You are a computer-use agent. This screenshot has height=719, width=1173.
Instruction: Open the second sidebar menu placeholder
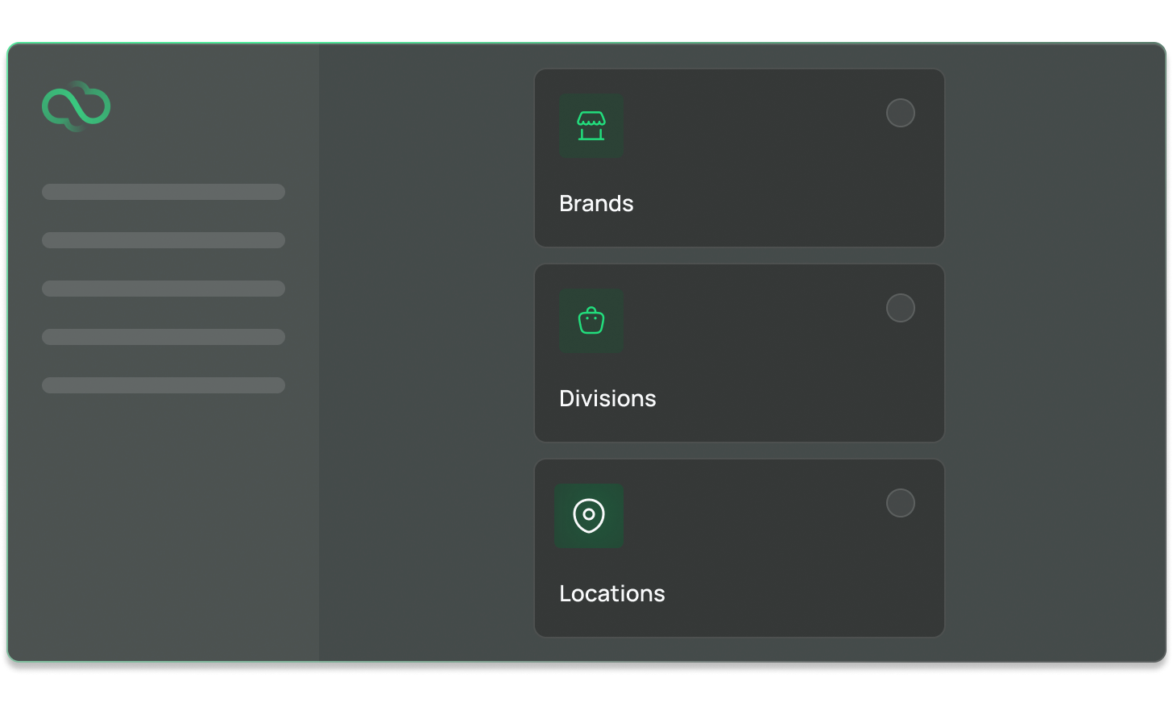164,240
